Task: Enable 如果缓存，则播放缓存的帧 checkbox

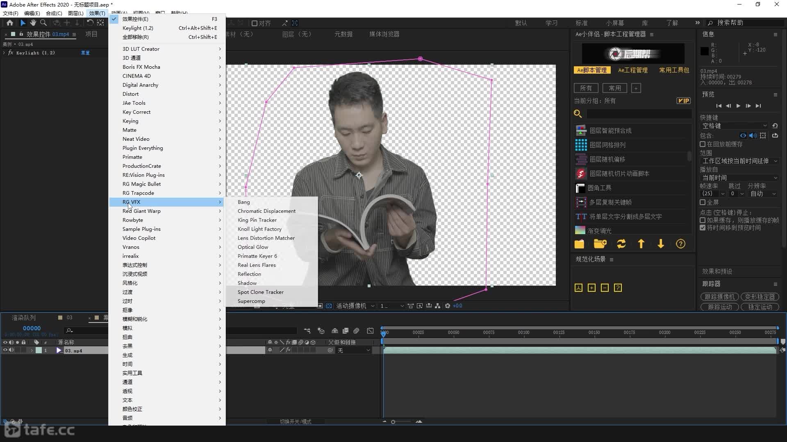Action: 703,220
